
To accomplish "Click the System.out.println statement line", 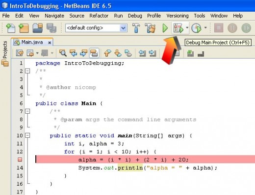I will click(x=148, y=168).
